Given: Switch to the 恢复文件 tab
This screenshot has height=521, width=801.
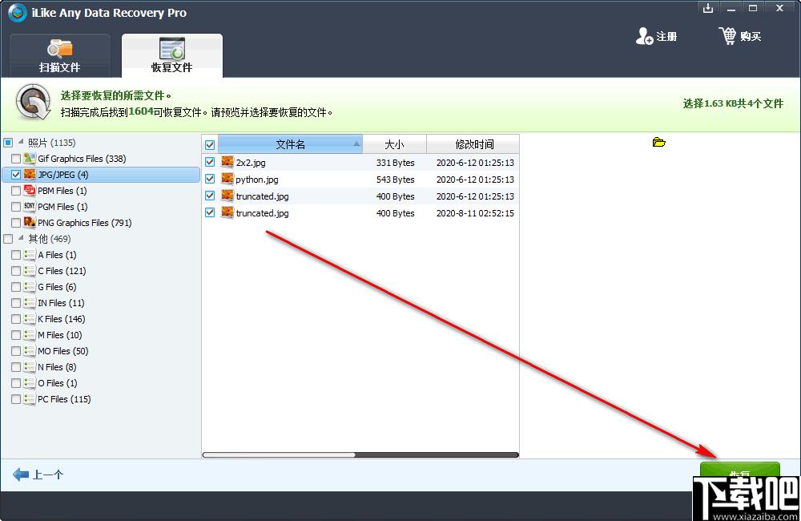Looking at the screenshot, I should pyautogui.click(x=171, y=56).
